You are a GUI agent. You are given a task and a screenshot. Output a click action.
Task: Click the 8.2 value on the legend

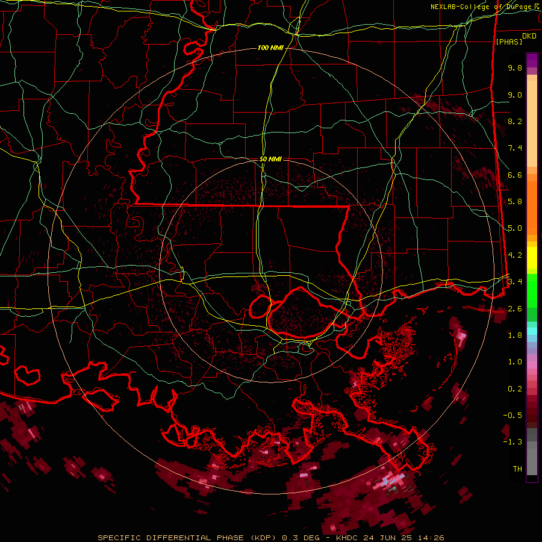[x=515, y=121]
